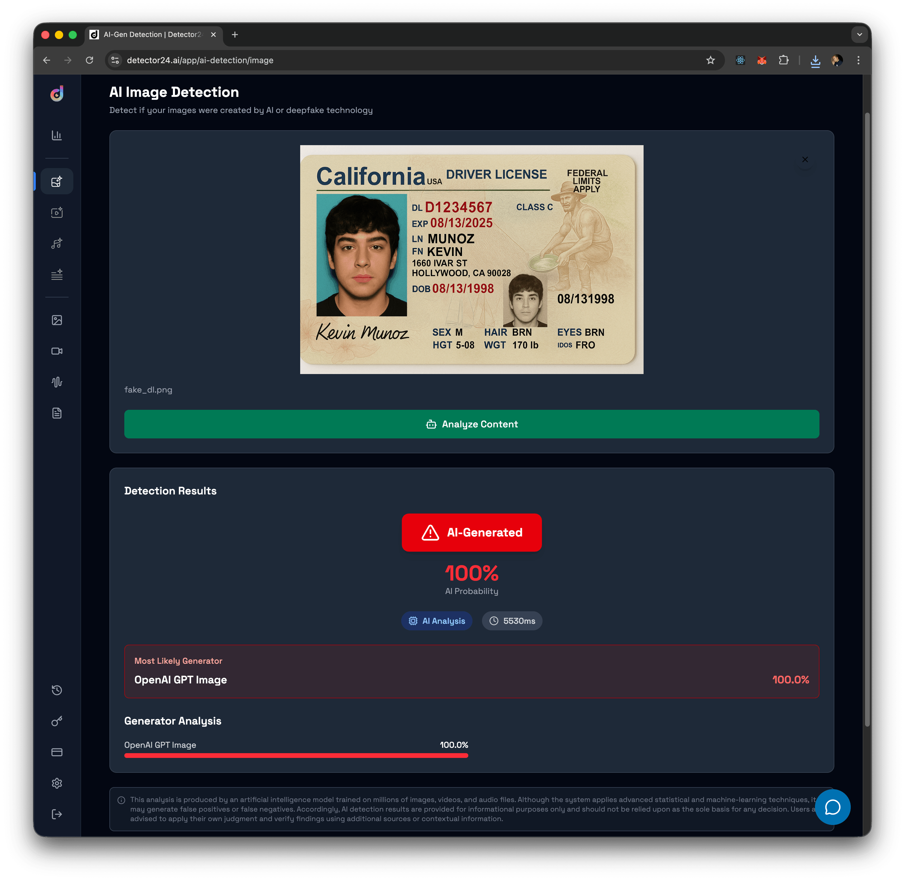
Task: Open the API key icon in sidebar
Action: tap(56, 721)
